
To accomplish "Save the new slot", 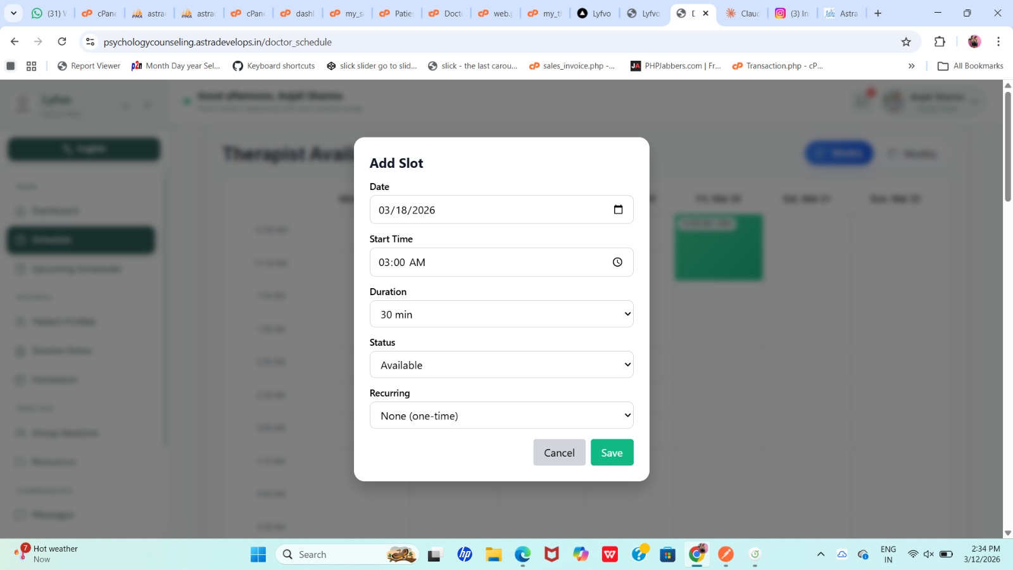I will click(x=612, y=453).
